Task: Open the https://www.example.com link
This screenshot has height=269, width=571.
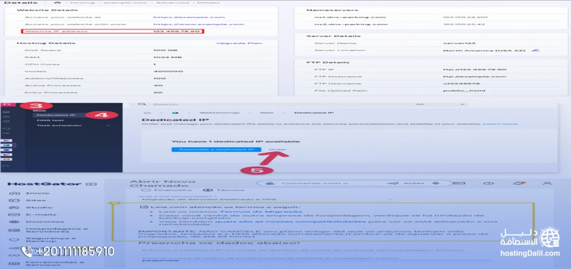Action: click(x=199, y=24)
